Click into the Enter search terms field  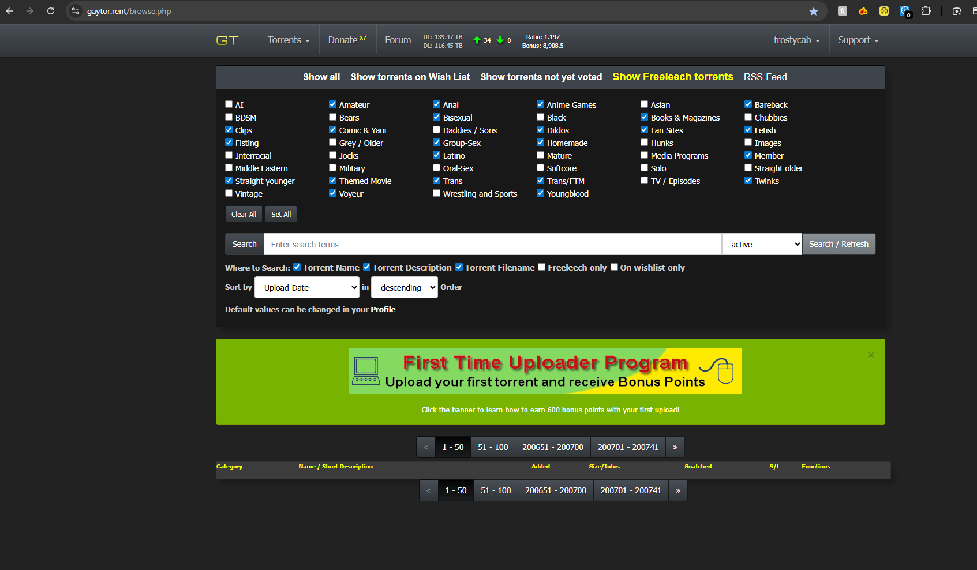[492, 245]
